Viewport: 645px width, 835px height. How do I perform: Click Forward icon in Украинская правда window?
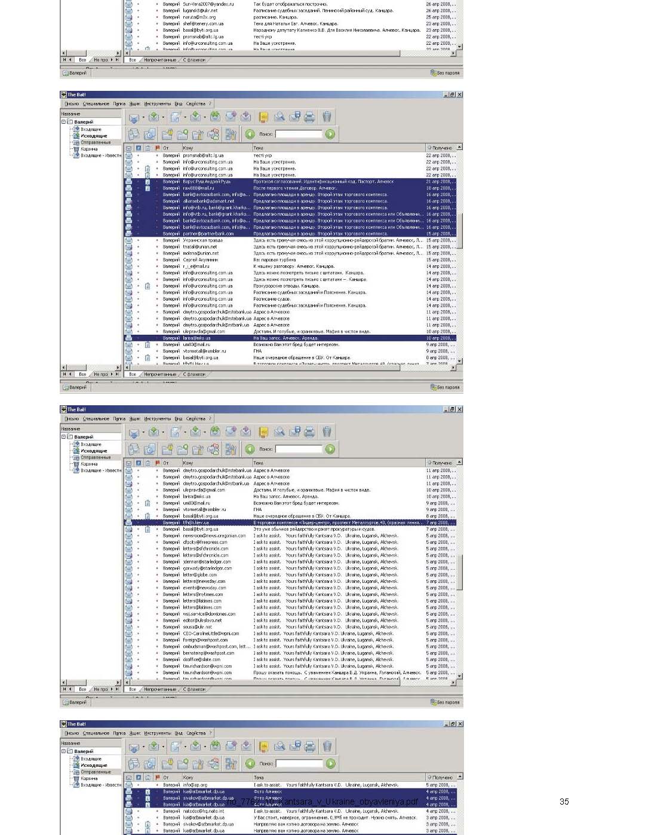click(x=231, y=117)
